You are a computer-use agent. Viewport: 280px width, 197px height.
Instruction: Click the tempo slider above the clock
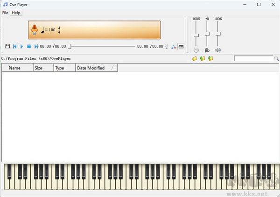pos(196,35)
